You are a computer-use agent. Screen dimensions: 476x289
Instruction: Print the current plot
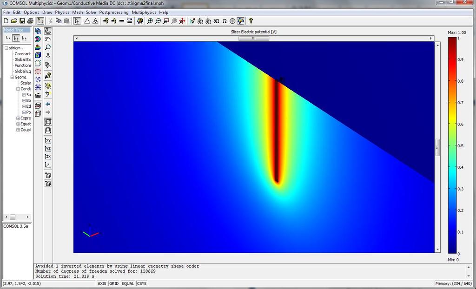click(x=30, y=21)
